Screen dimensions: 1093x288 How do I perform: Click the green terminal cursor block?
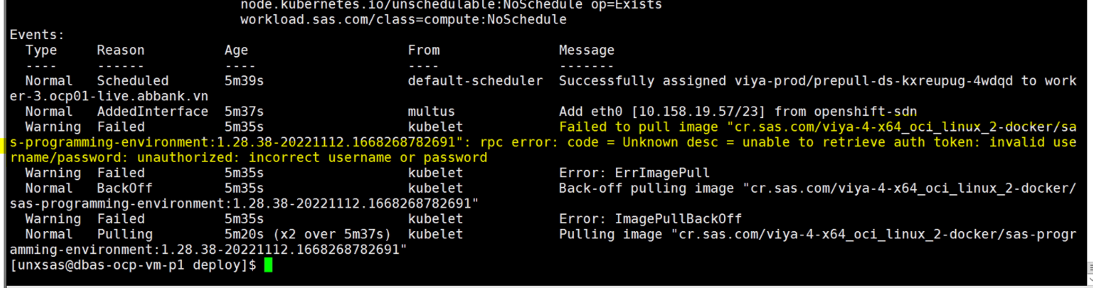[x=268, y=265]
